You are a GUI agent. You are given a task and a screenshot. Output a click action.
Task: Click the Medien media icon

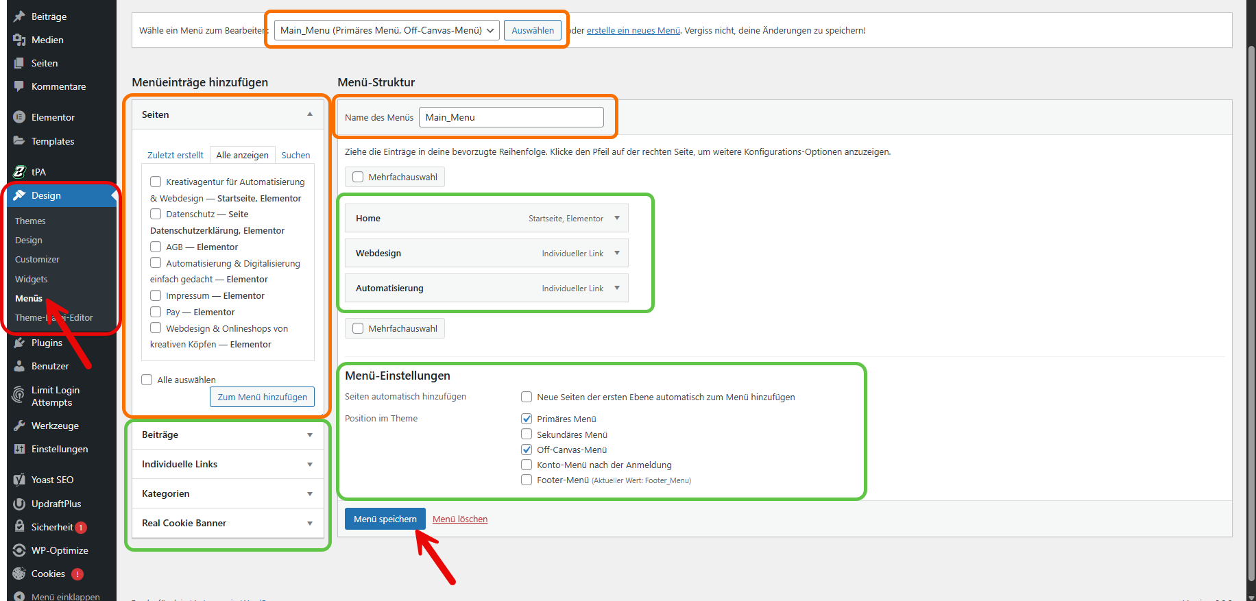19,40
